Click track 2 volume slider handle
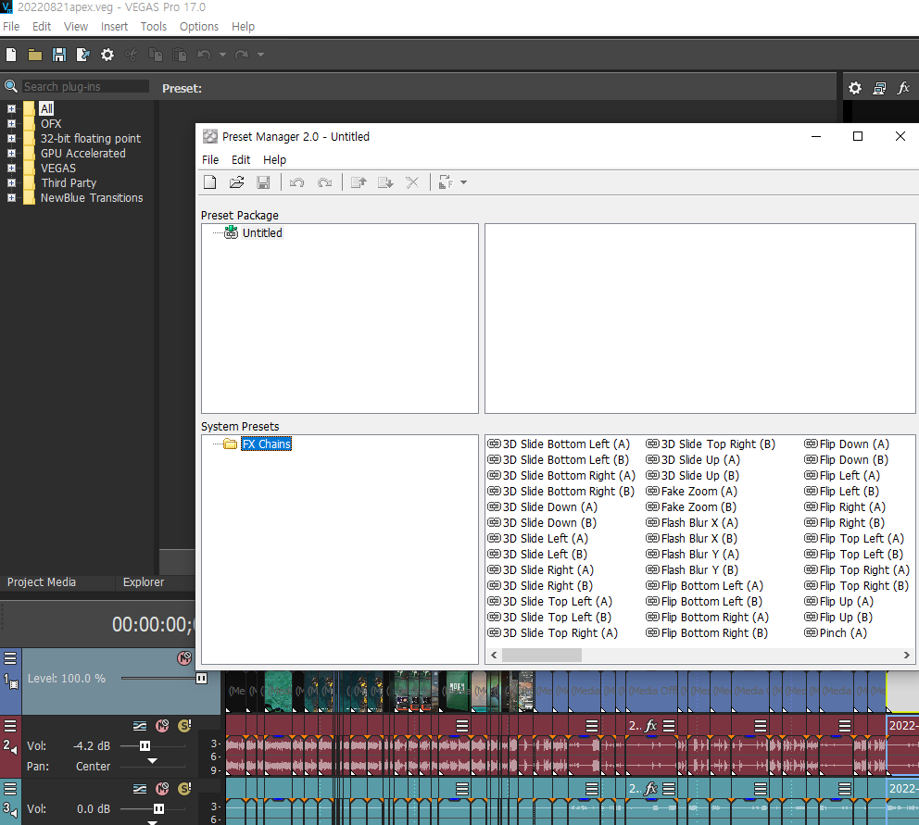919x825 pixels. pyautogui.click(x=145, y=746)
